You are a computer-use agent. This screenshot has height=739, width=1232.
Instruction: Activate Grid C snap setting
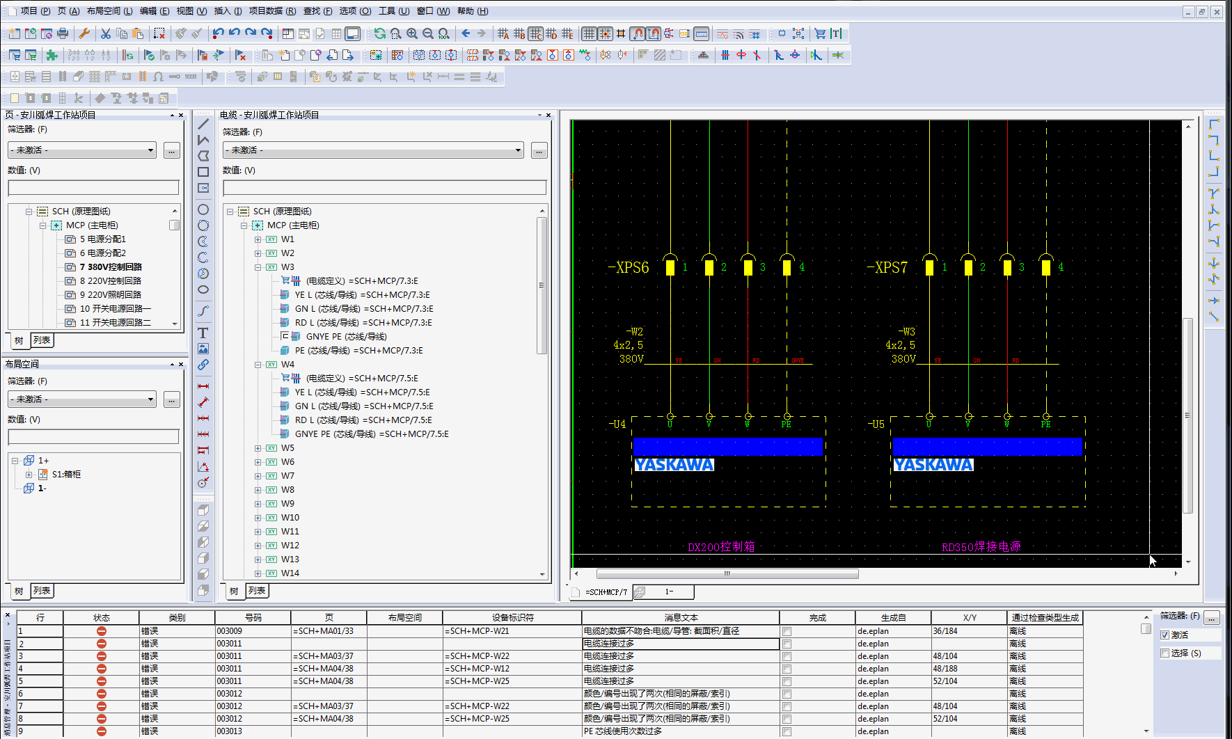coord(535,33)
